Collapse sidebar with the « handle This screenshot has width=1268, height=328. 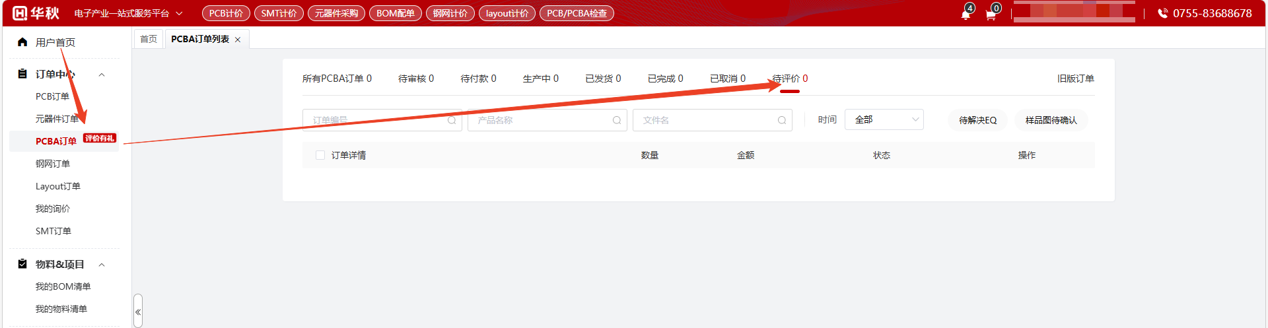tap(138, 312)
